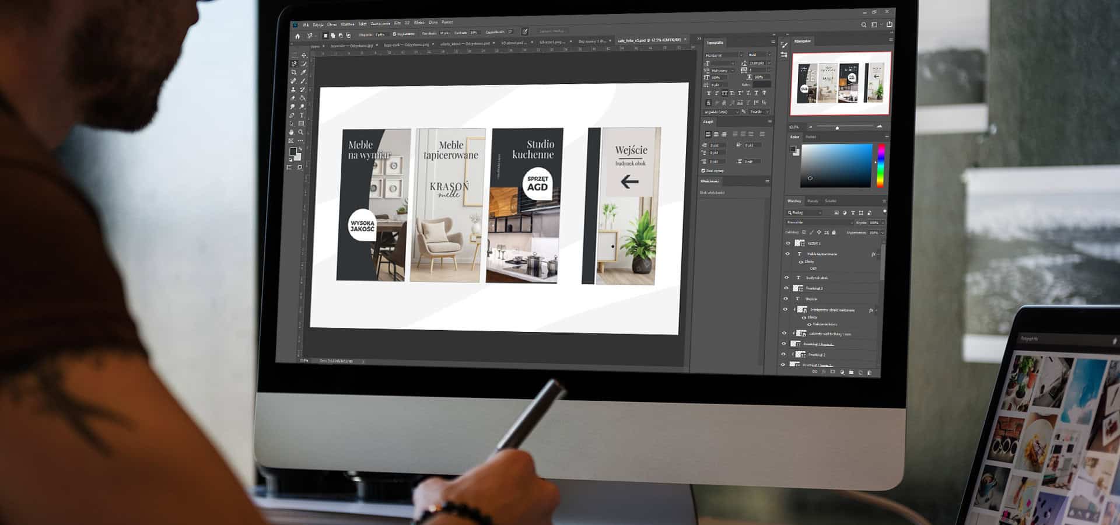Select the Clone Stamp tool
This screenshot has height=525, width=1120.
293,89
